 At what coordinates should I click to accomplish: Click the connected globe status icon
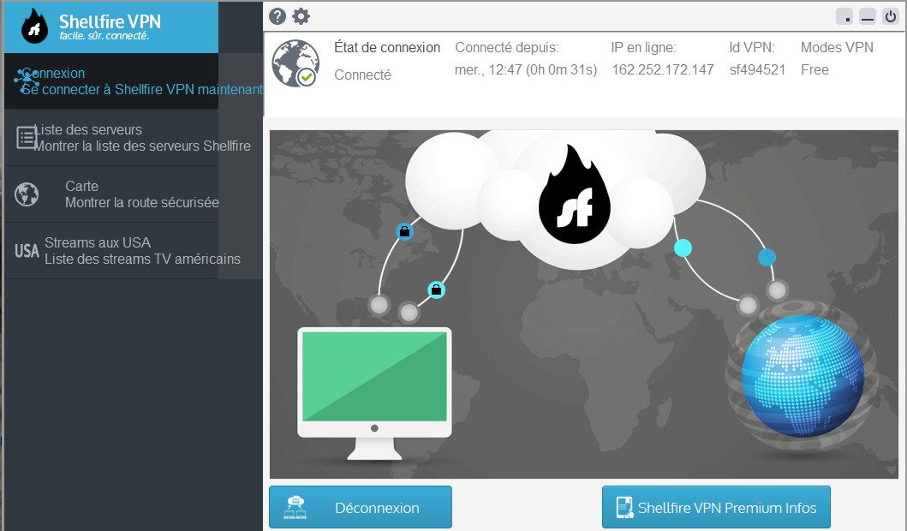click(x=295, y=63)
